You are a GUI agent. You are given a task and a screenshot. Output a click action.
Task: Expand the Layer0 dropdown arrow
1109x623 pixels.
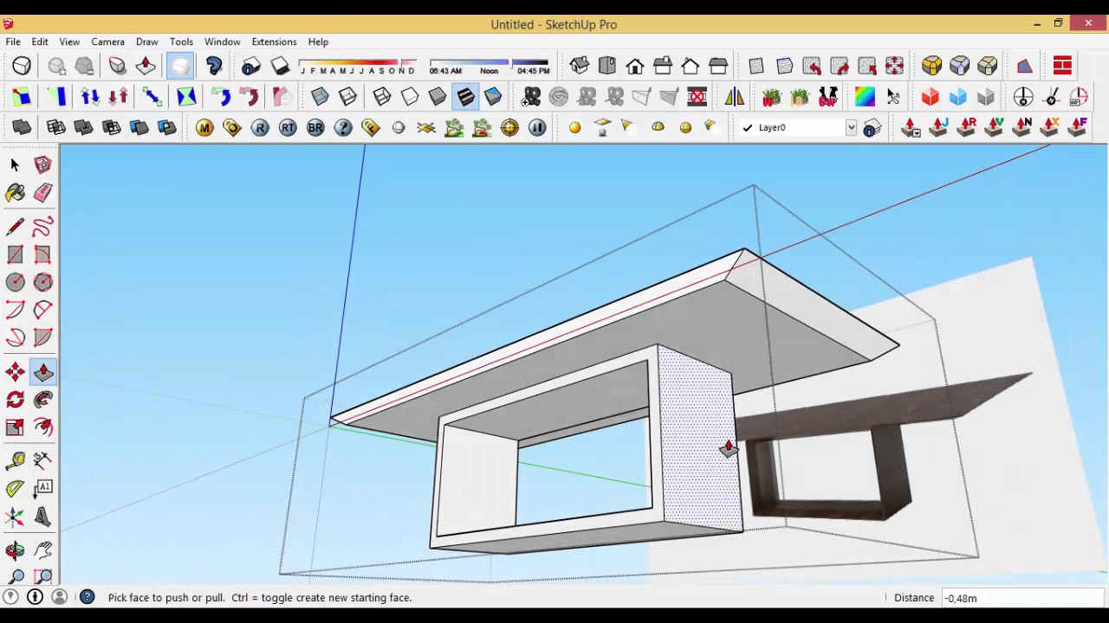click(x=851, y=128)
